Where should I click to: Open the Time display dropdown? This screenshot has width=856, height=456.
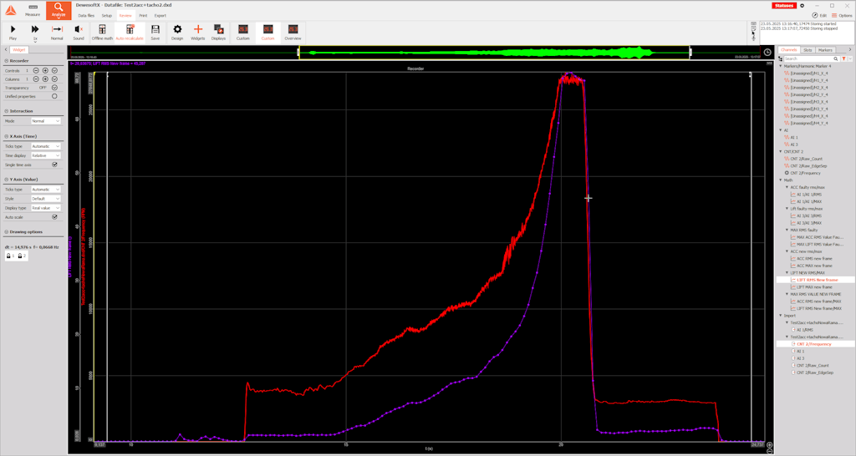click(46, 155)
